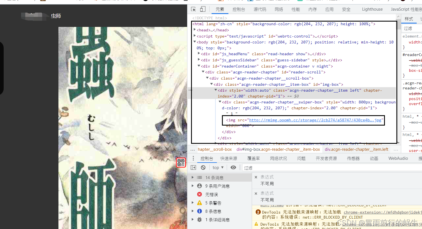The height and width of the screenshot is (229, 422).
Task: Open the 样式 styles pane tab
Action: pyautogui.click(x=409, y=19)
